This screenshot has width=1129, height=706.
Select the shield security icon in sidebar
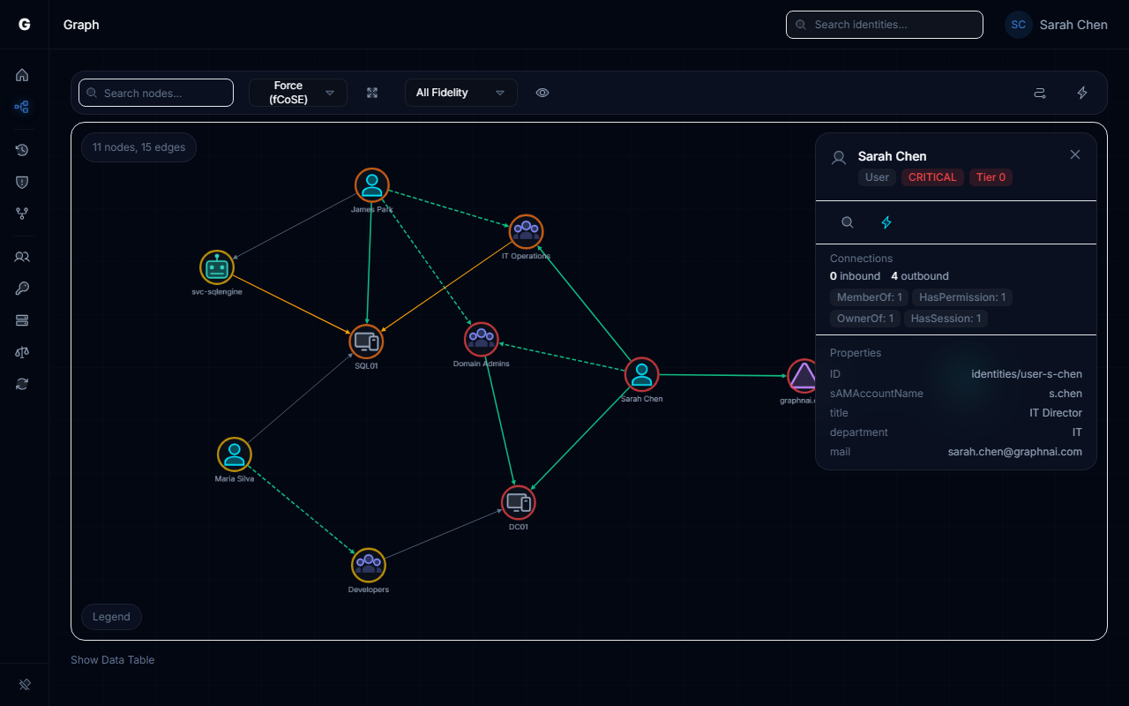coord(22,182)
